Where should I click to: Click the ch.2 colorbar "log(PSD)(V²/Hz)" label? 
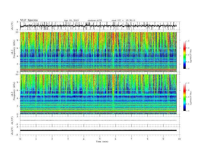point(191,98)
